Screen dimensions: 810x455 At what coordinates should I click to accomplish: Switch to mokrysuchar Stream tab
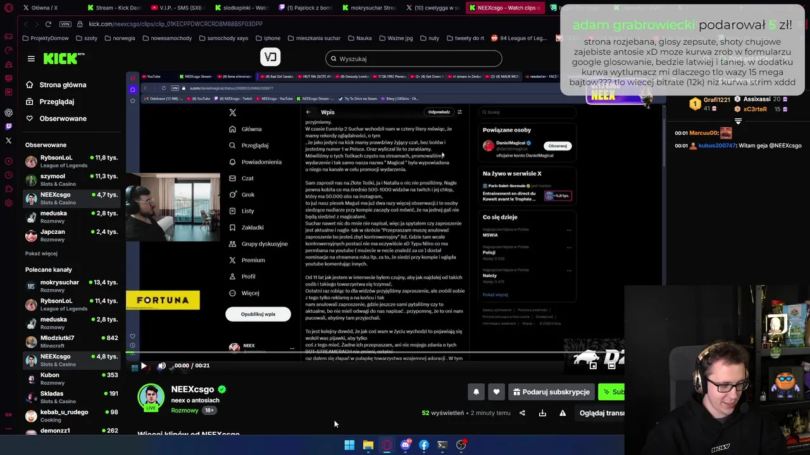[368, 8]
